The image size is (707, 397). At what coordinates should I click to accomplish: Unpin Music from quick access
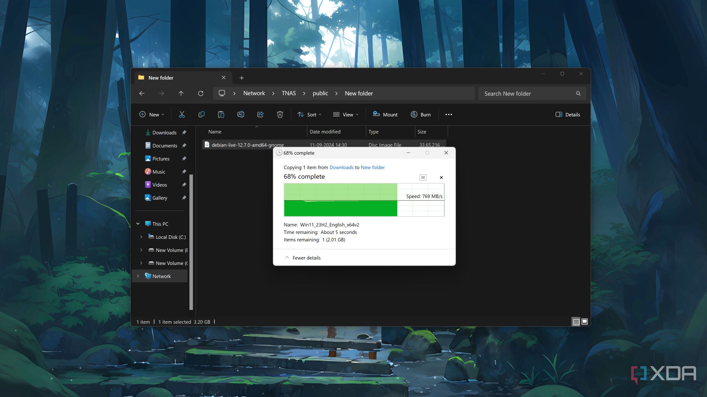click(184, 172)
